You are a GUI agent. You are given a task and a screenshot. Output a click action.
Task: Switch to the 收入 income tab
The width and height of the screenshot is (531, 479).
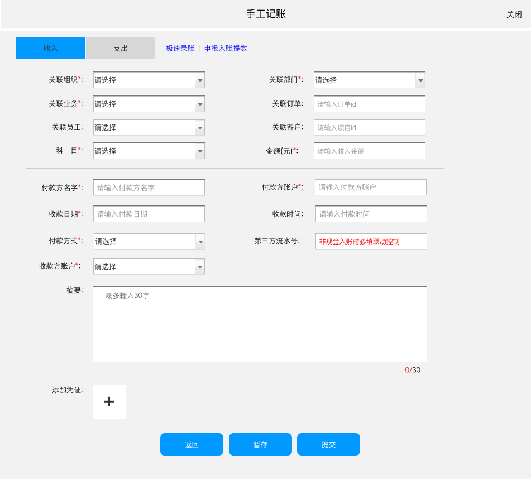click(50, 48)
